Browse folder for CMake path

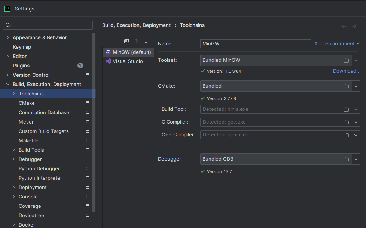[346, 86]
